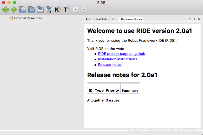Image resolution: width=203 pixels, height=135 pixels.
Task: Select External Resources icon in tree
Action: click(11, 18)
